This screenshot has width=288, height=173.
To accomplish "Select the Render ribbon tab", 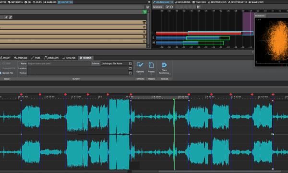I will (x=85, y=58).
